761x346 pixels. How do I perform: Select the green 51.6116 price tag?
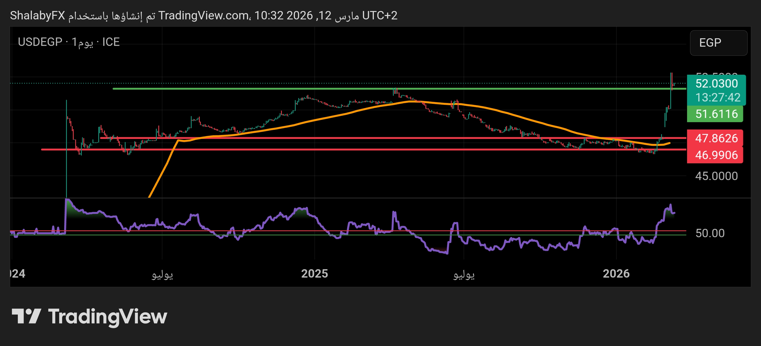point(716,114)
